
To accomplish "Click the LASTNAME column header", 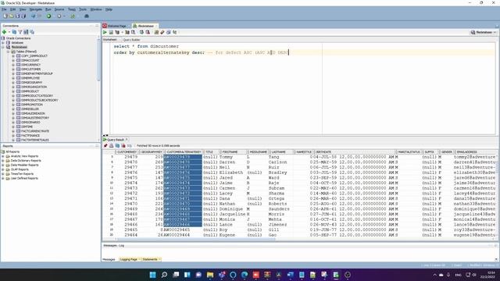I will [x=281, y=152].
